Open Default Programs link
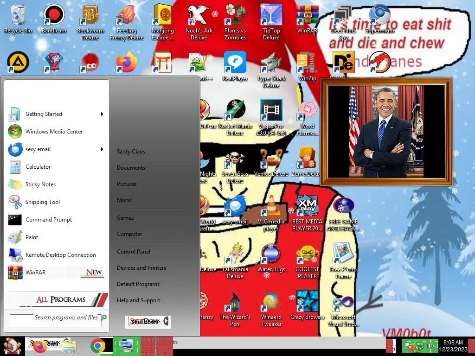The image size is (475, 356). tap(138, 284)
